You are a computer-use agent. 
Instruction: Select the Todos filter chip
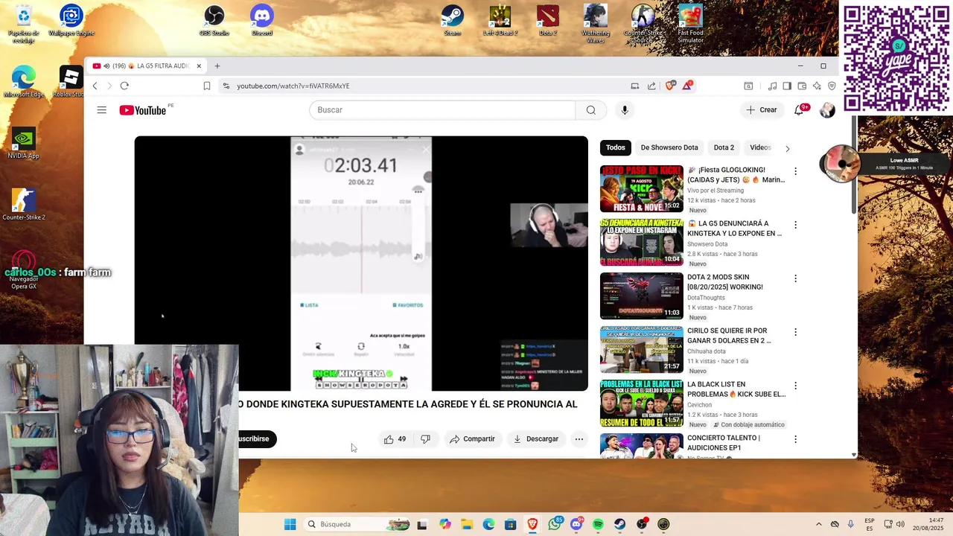pos(616,147)
